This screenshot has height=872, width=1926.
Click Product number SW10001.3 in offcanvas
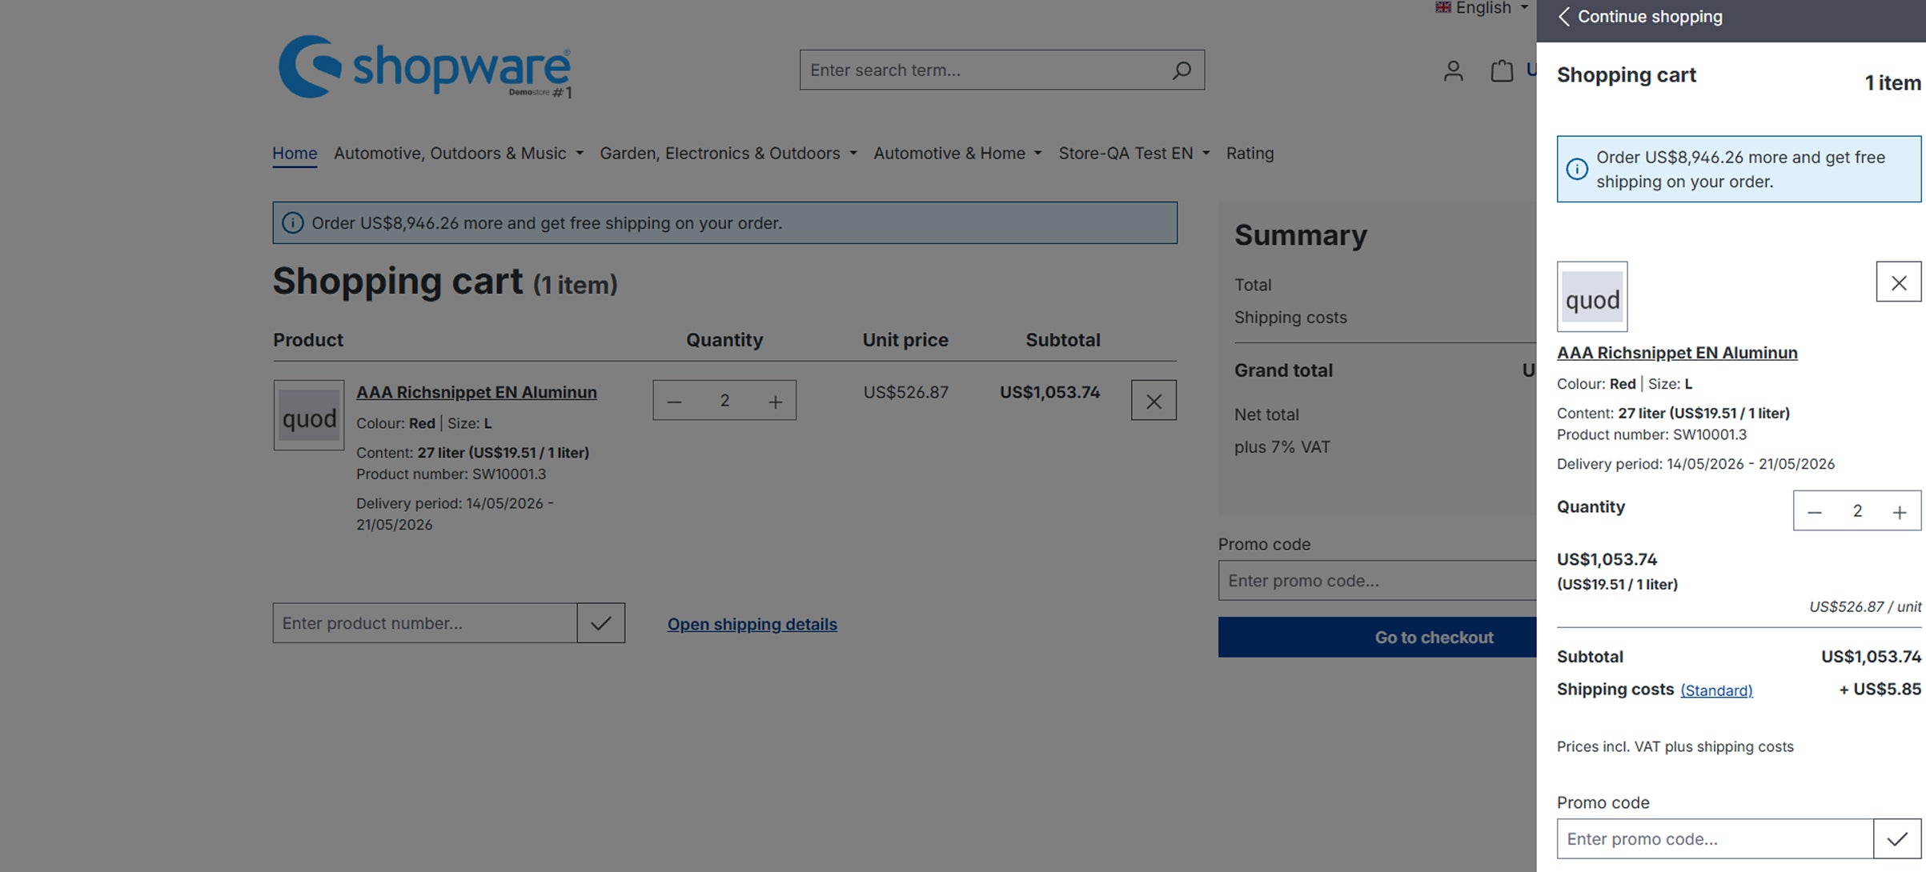(1651, 435)
